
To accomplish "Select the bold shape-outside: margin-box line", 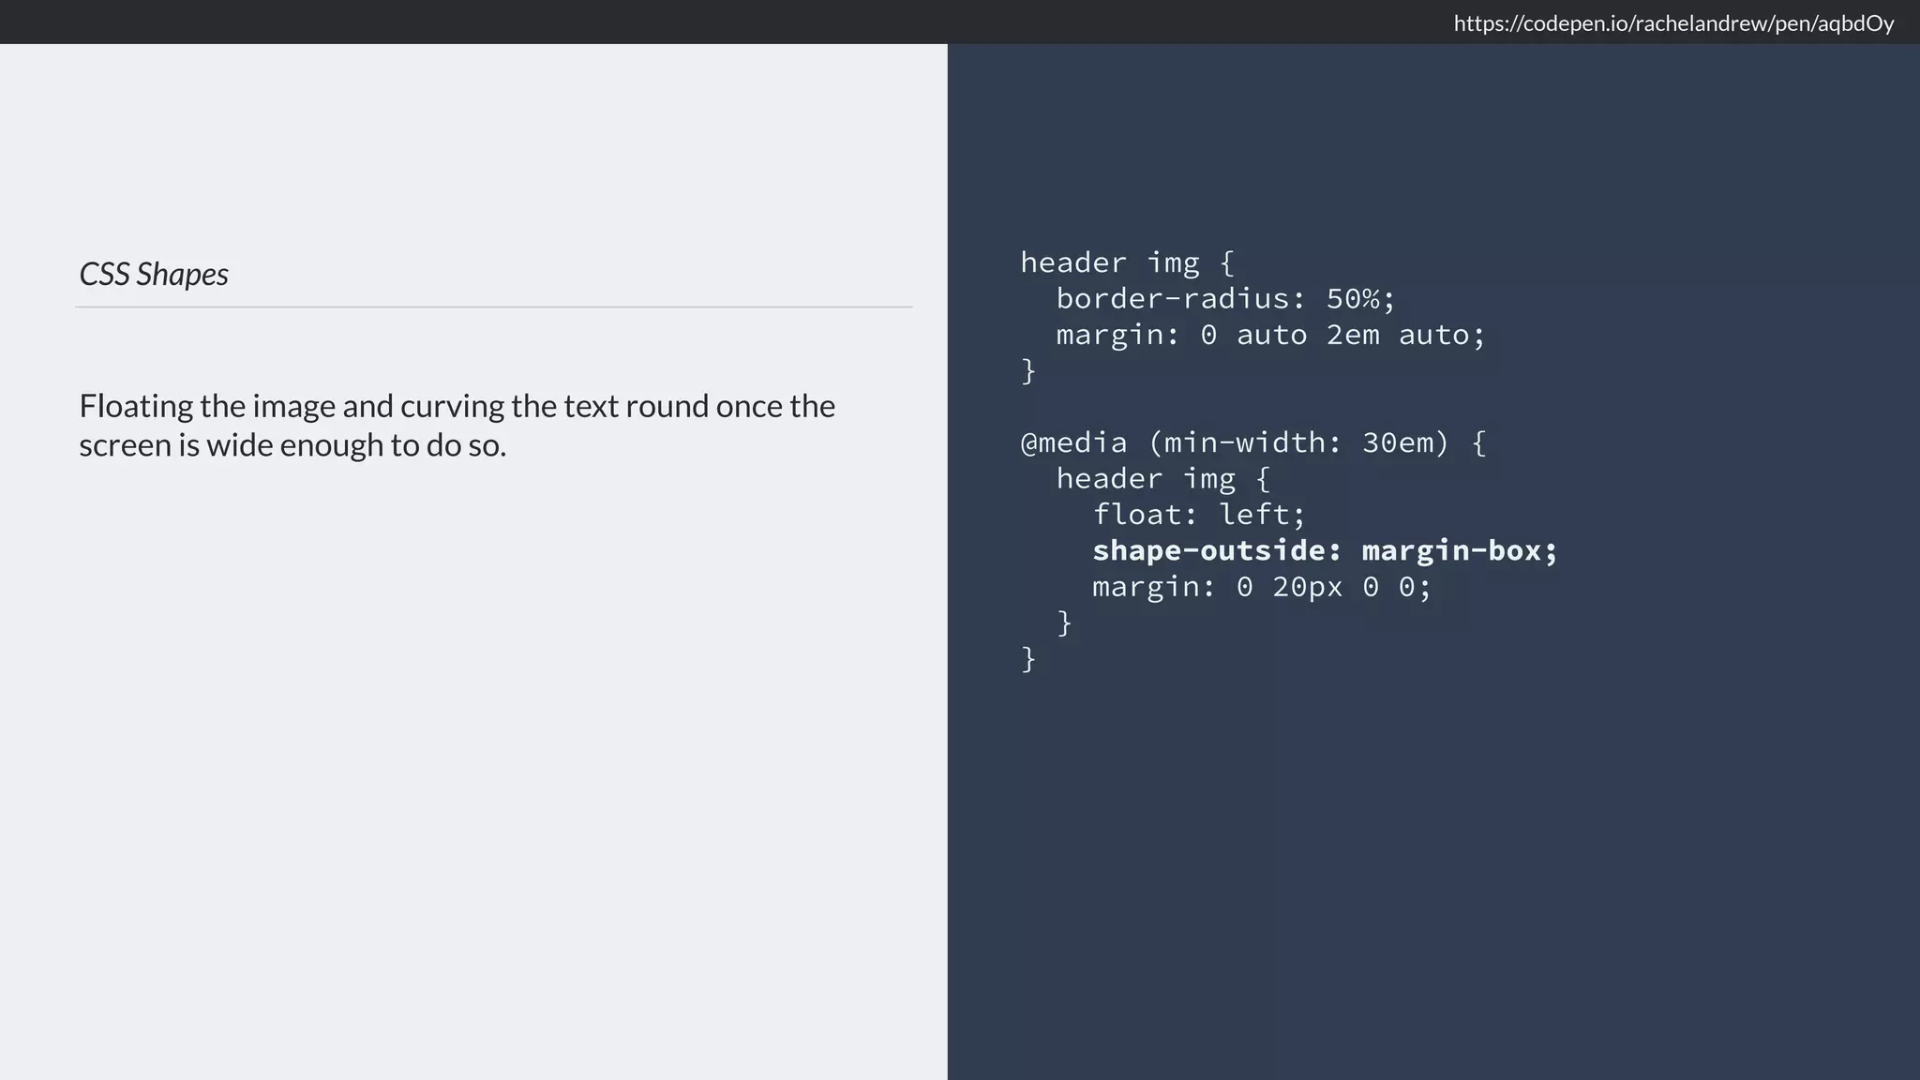I will pos(1324,550).
